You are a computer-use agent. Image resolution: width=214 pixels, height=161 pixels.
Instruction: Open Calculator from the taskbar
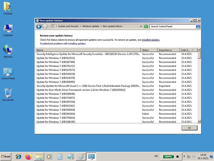(x=60, y=156)
